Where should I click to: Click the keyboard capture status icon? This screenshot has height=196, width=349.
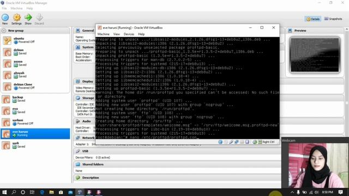point(260,142)
